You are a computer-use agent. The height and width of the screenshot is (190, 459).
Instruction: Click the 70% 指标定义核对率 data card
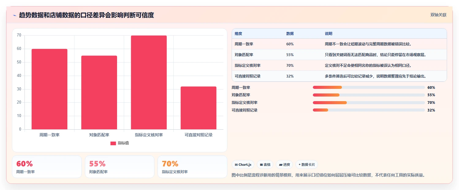tap(192, 167)
